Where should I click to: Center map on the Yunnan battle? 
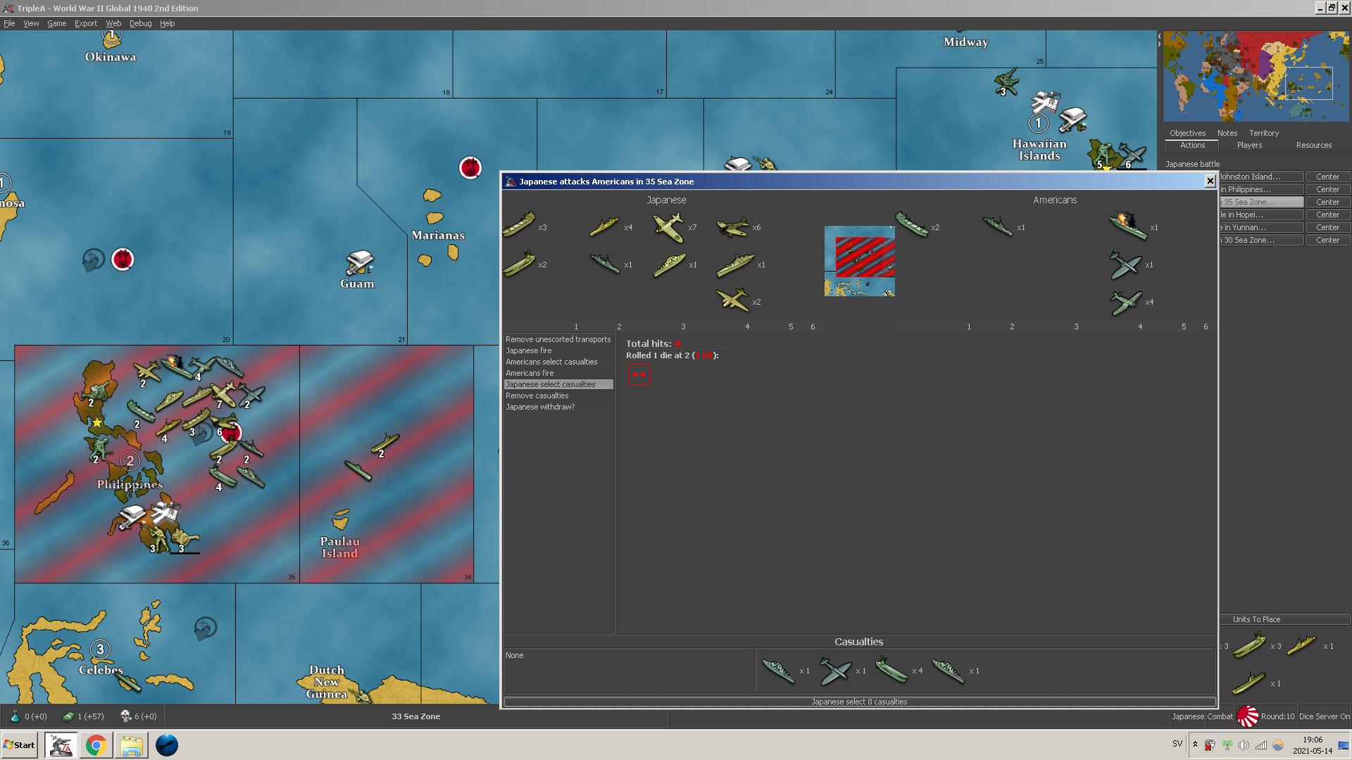pyautogui.click(x=1327, y=227)
